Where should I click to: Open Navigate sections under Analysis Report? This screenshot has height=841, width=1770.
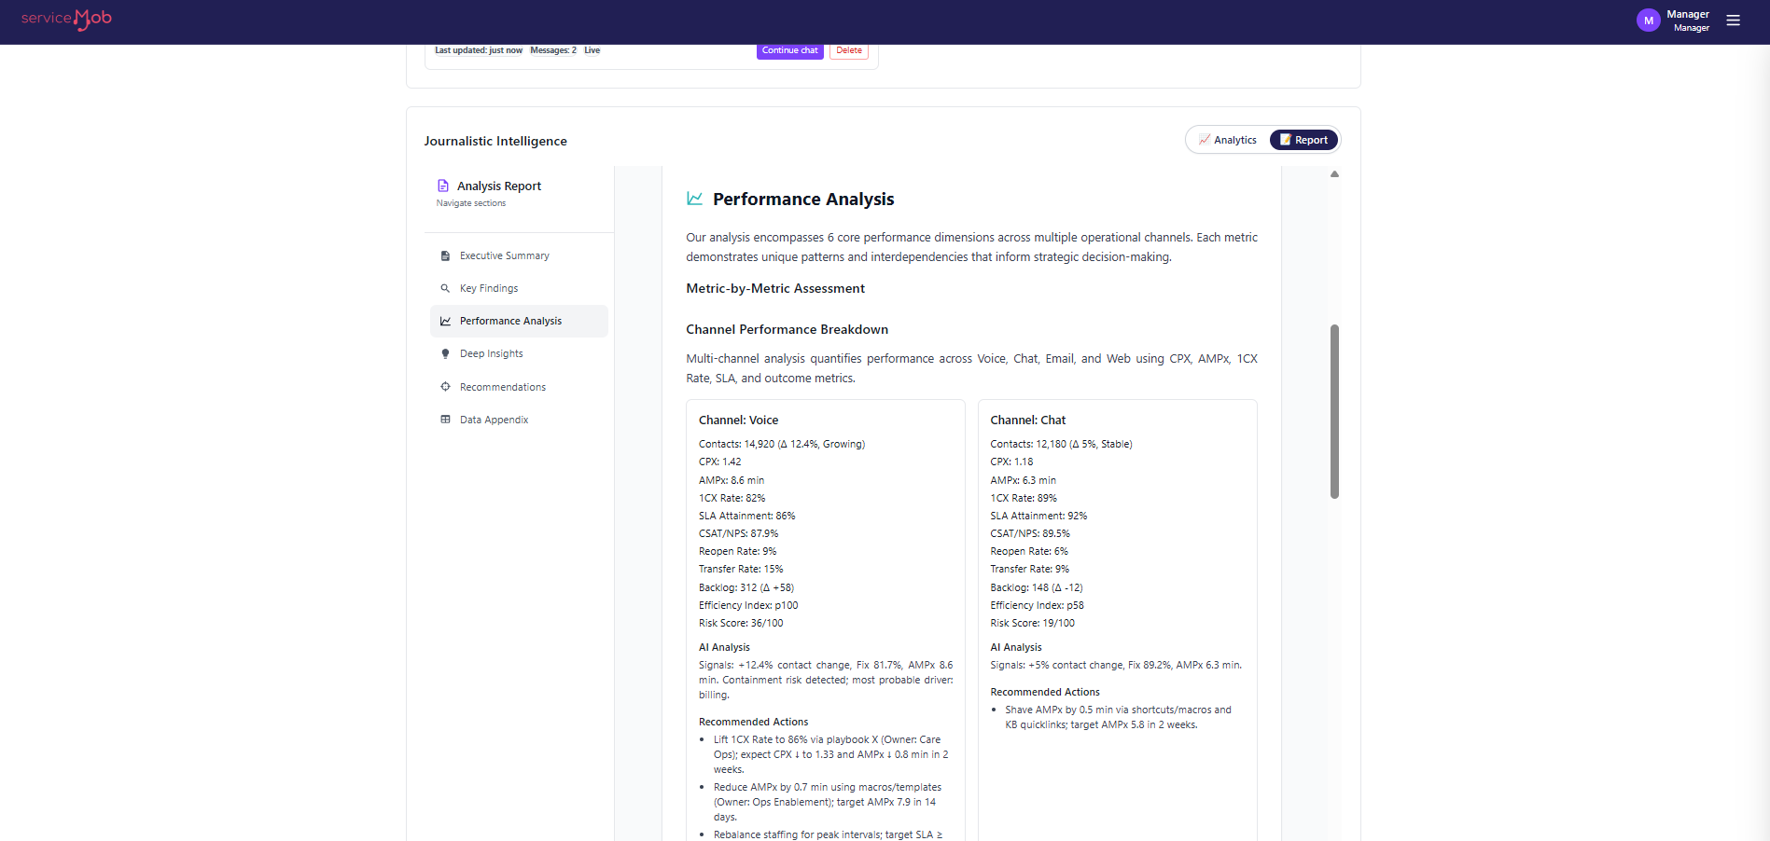coord(470,202)
